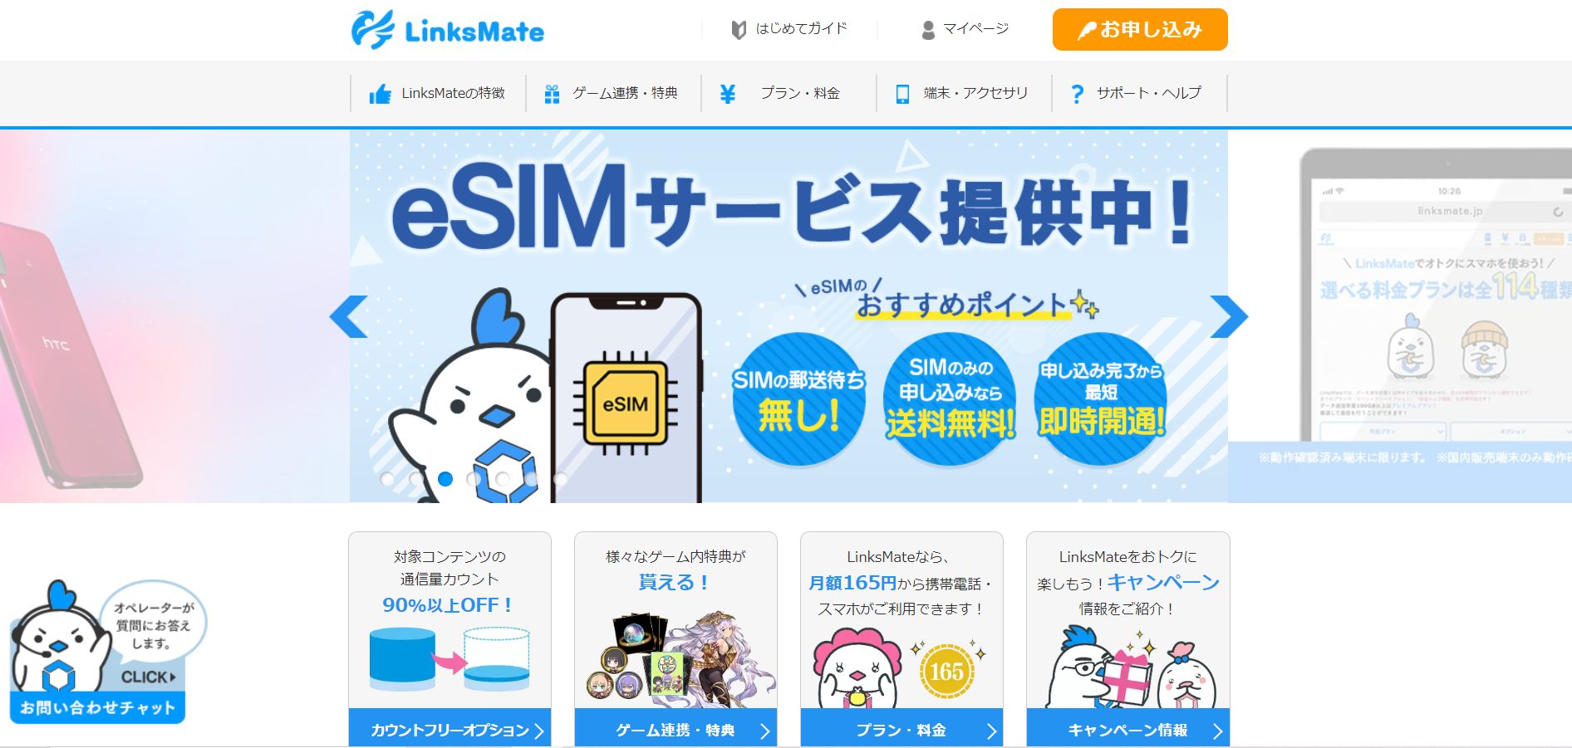Viewport: 1572px width, 748px height.
Task: Click the LinksMate logo
Action: [448, 30]
